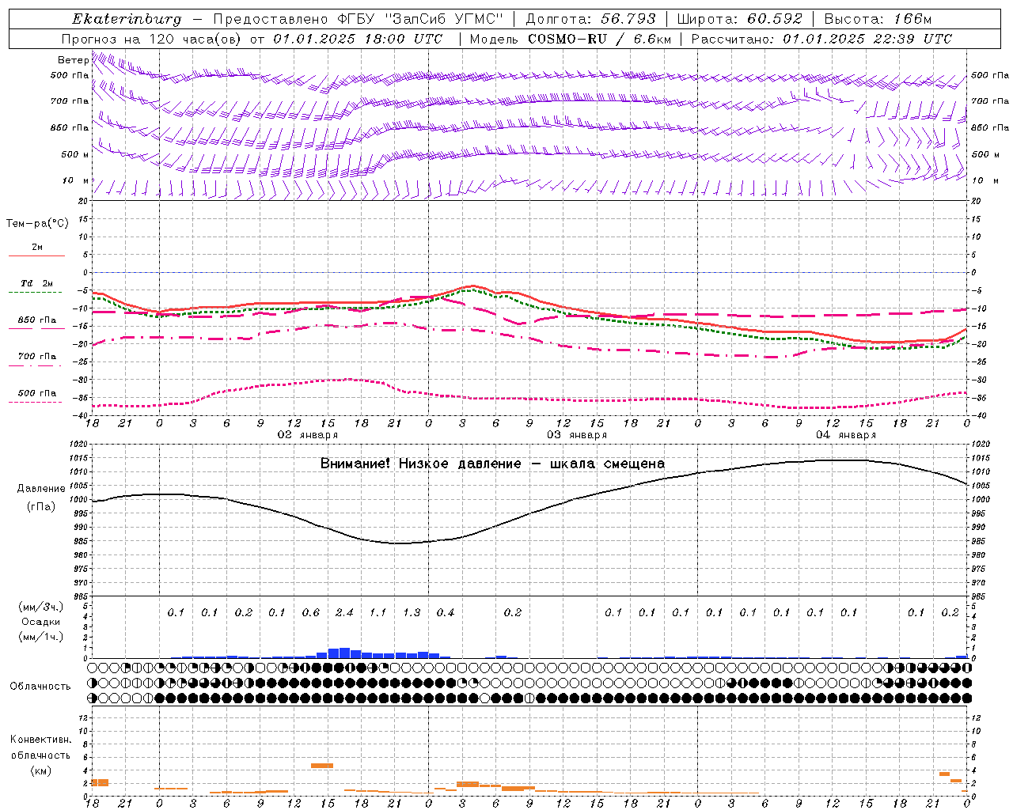This screenshot has height=810, width=1013.
Task: Click the model name "COSMO-RU / 6.6км"
Action: tap(600, 39)
